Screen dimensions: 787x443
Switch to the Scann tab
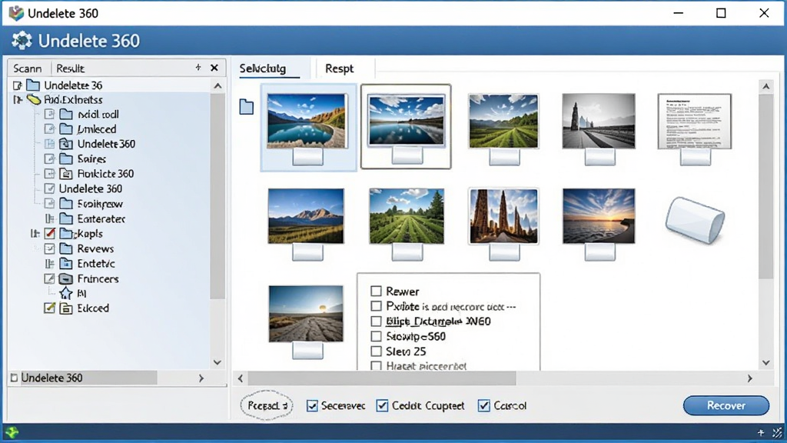coord(27,68)
